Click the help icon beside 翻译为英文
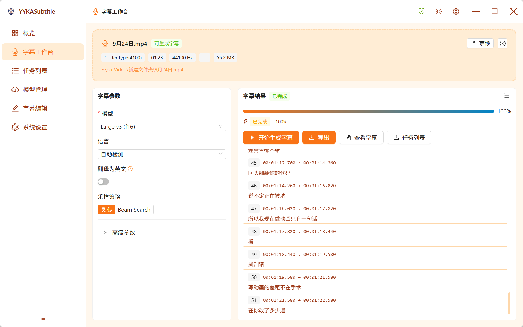 click(x=130, y=169)
